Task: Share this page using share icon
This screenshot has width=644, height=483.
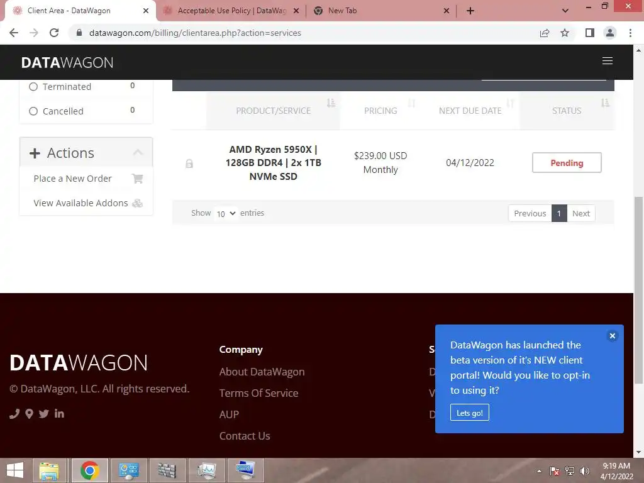Action: pos(545,33)
